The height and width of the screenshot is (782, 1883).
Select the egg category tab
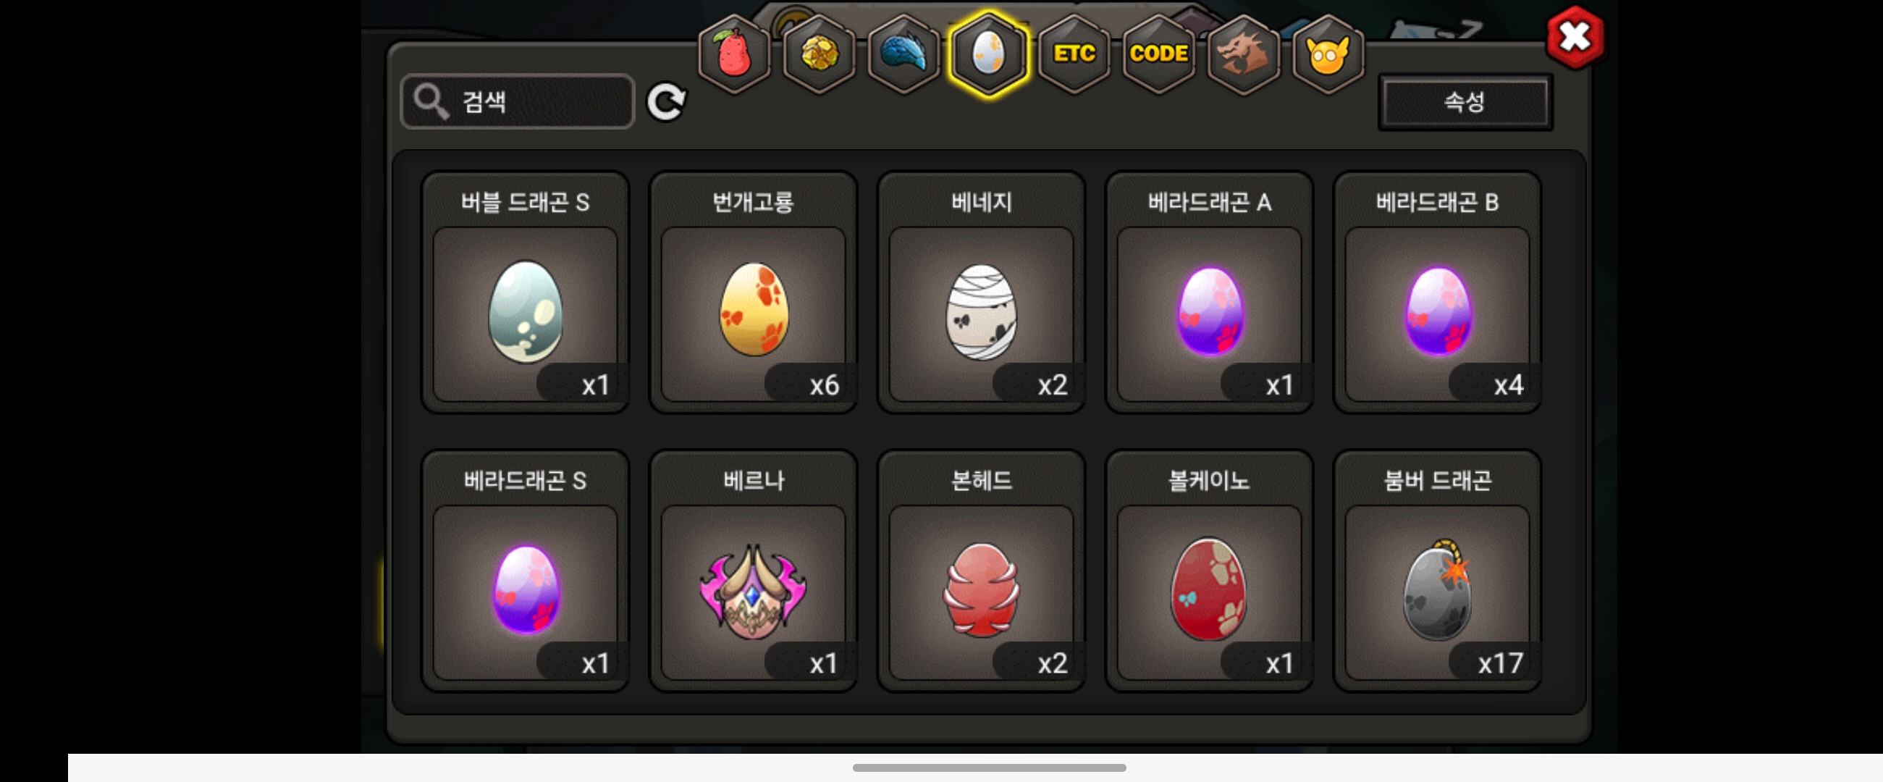pos(988,54)
